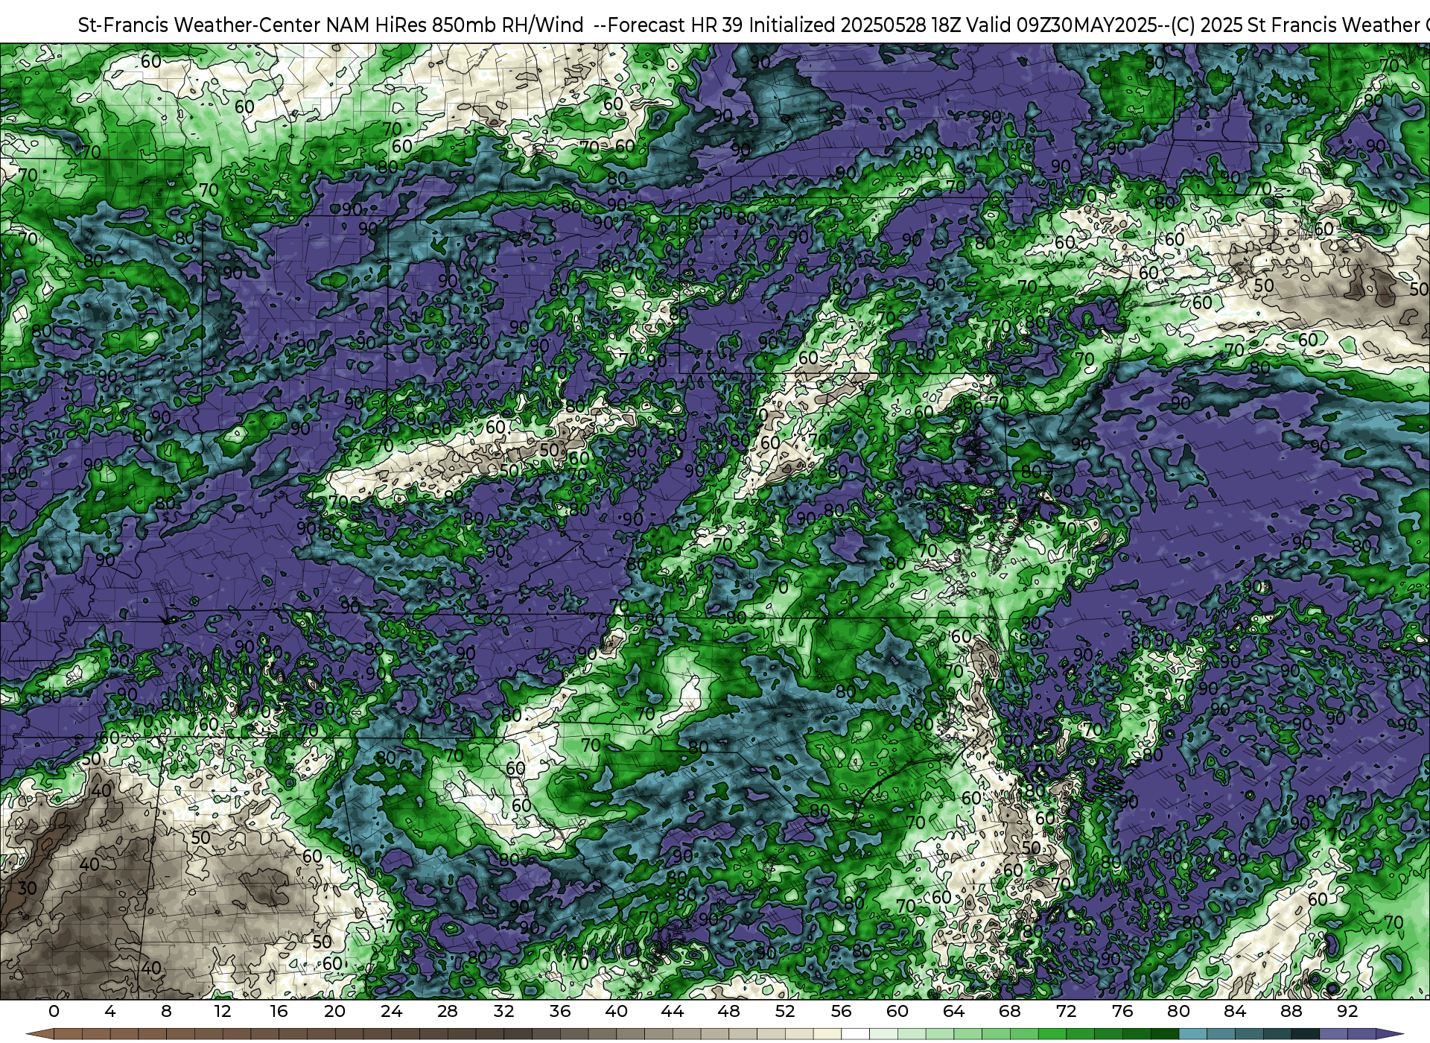Click the colorbar label '64'
This screenshot has height=1043, width=1430.
[x=953, y=1011]
